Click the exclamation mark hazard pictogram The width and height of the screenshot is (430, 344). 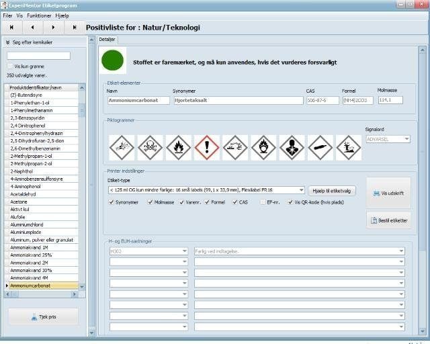coord(207,148)
